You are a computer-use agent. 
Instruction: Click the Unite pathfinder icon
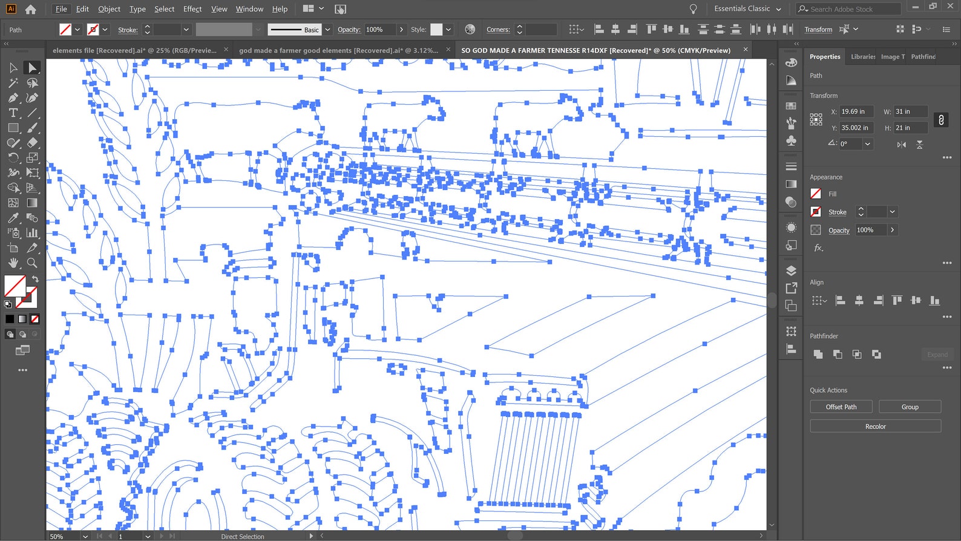[818, 355]
